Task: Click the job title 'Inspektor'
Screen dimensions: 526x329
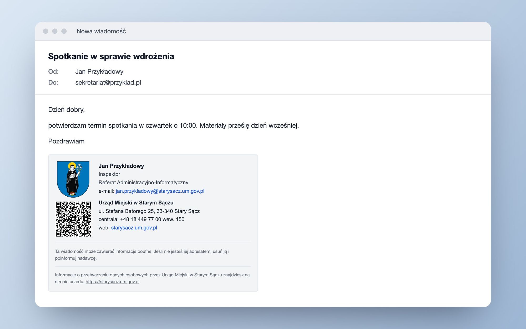Action: (109, 174)
